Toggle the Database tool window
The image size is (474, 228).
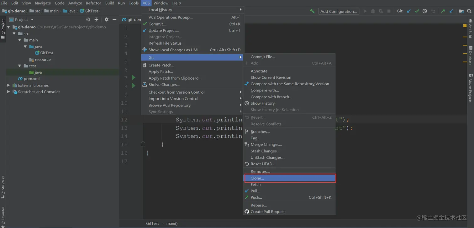click(471, 56)
